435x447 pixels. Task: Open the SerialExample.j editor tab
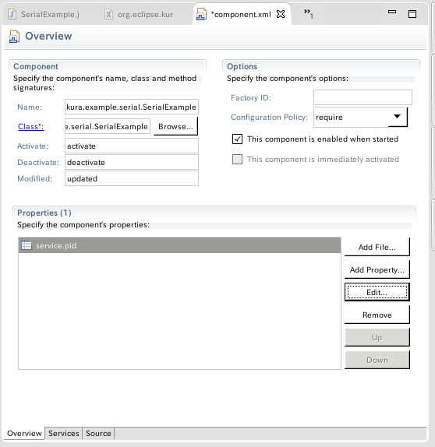(44, 14)
